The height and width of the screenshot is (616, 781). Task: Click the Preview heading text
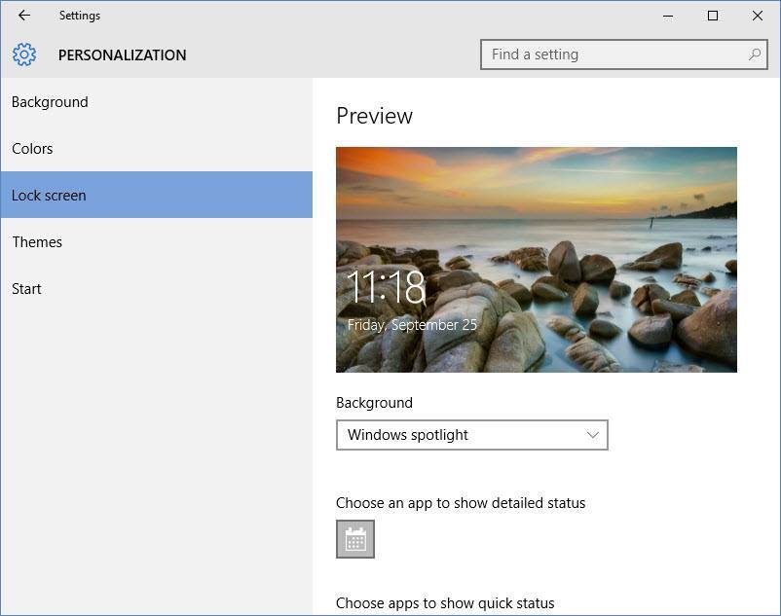[374, 115]
